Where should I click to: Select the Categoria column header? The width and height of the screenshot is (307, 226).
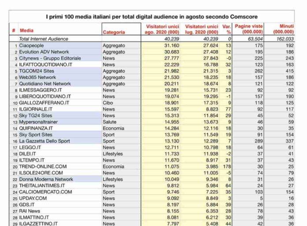pos(114,32)
